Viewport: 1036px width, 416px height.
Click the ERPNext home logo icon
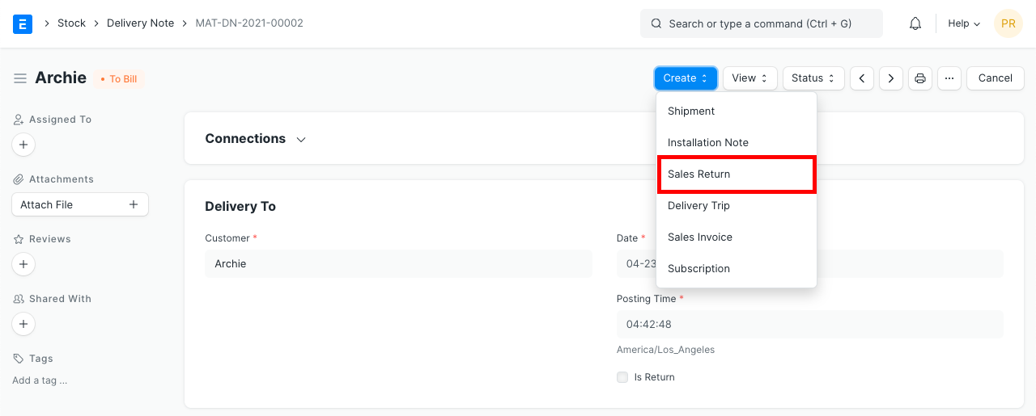(23, 23)
